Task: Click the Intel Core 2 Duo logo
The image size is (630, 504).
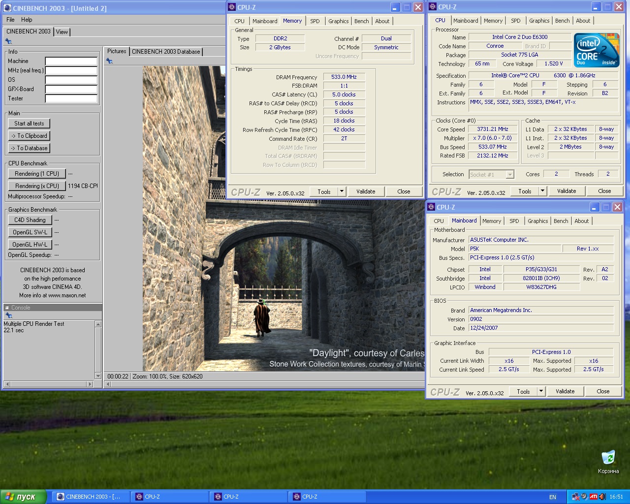Action: (x=597, y=50)
